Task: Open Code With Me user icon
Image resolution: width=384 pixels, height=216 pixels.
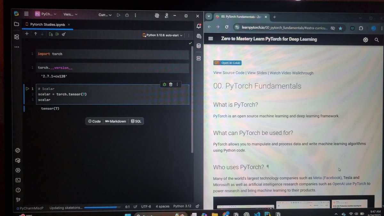Action: (x=167, y=15)
